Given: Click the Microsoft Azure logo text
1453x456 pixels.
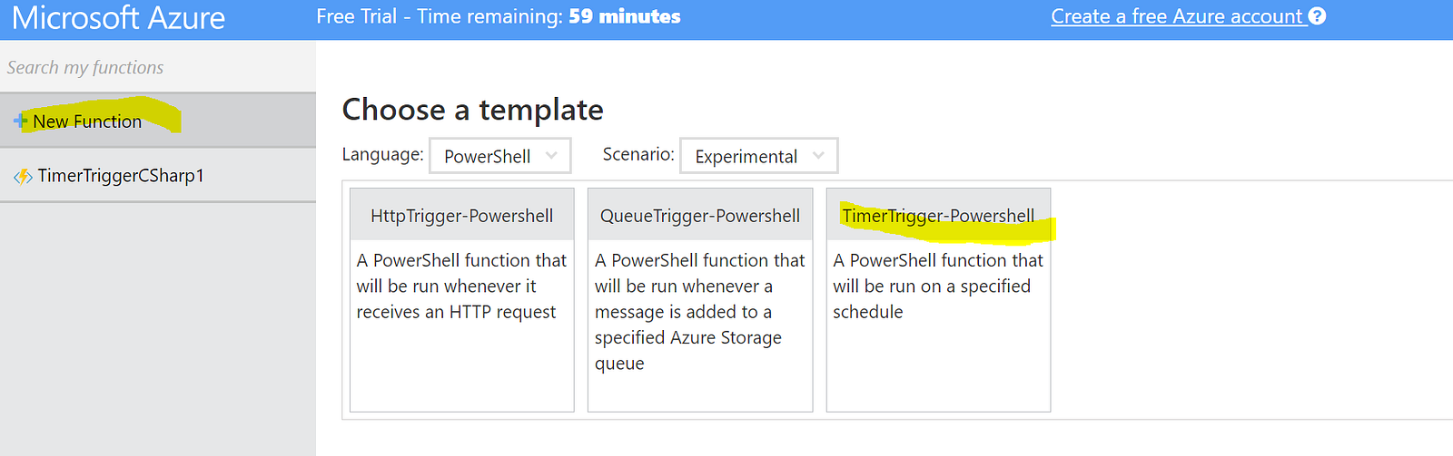Looking at the screenshot, I should pos(118,18).
